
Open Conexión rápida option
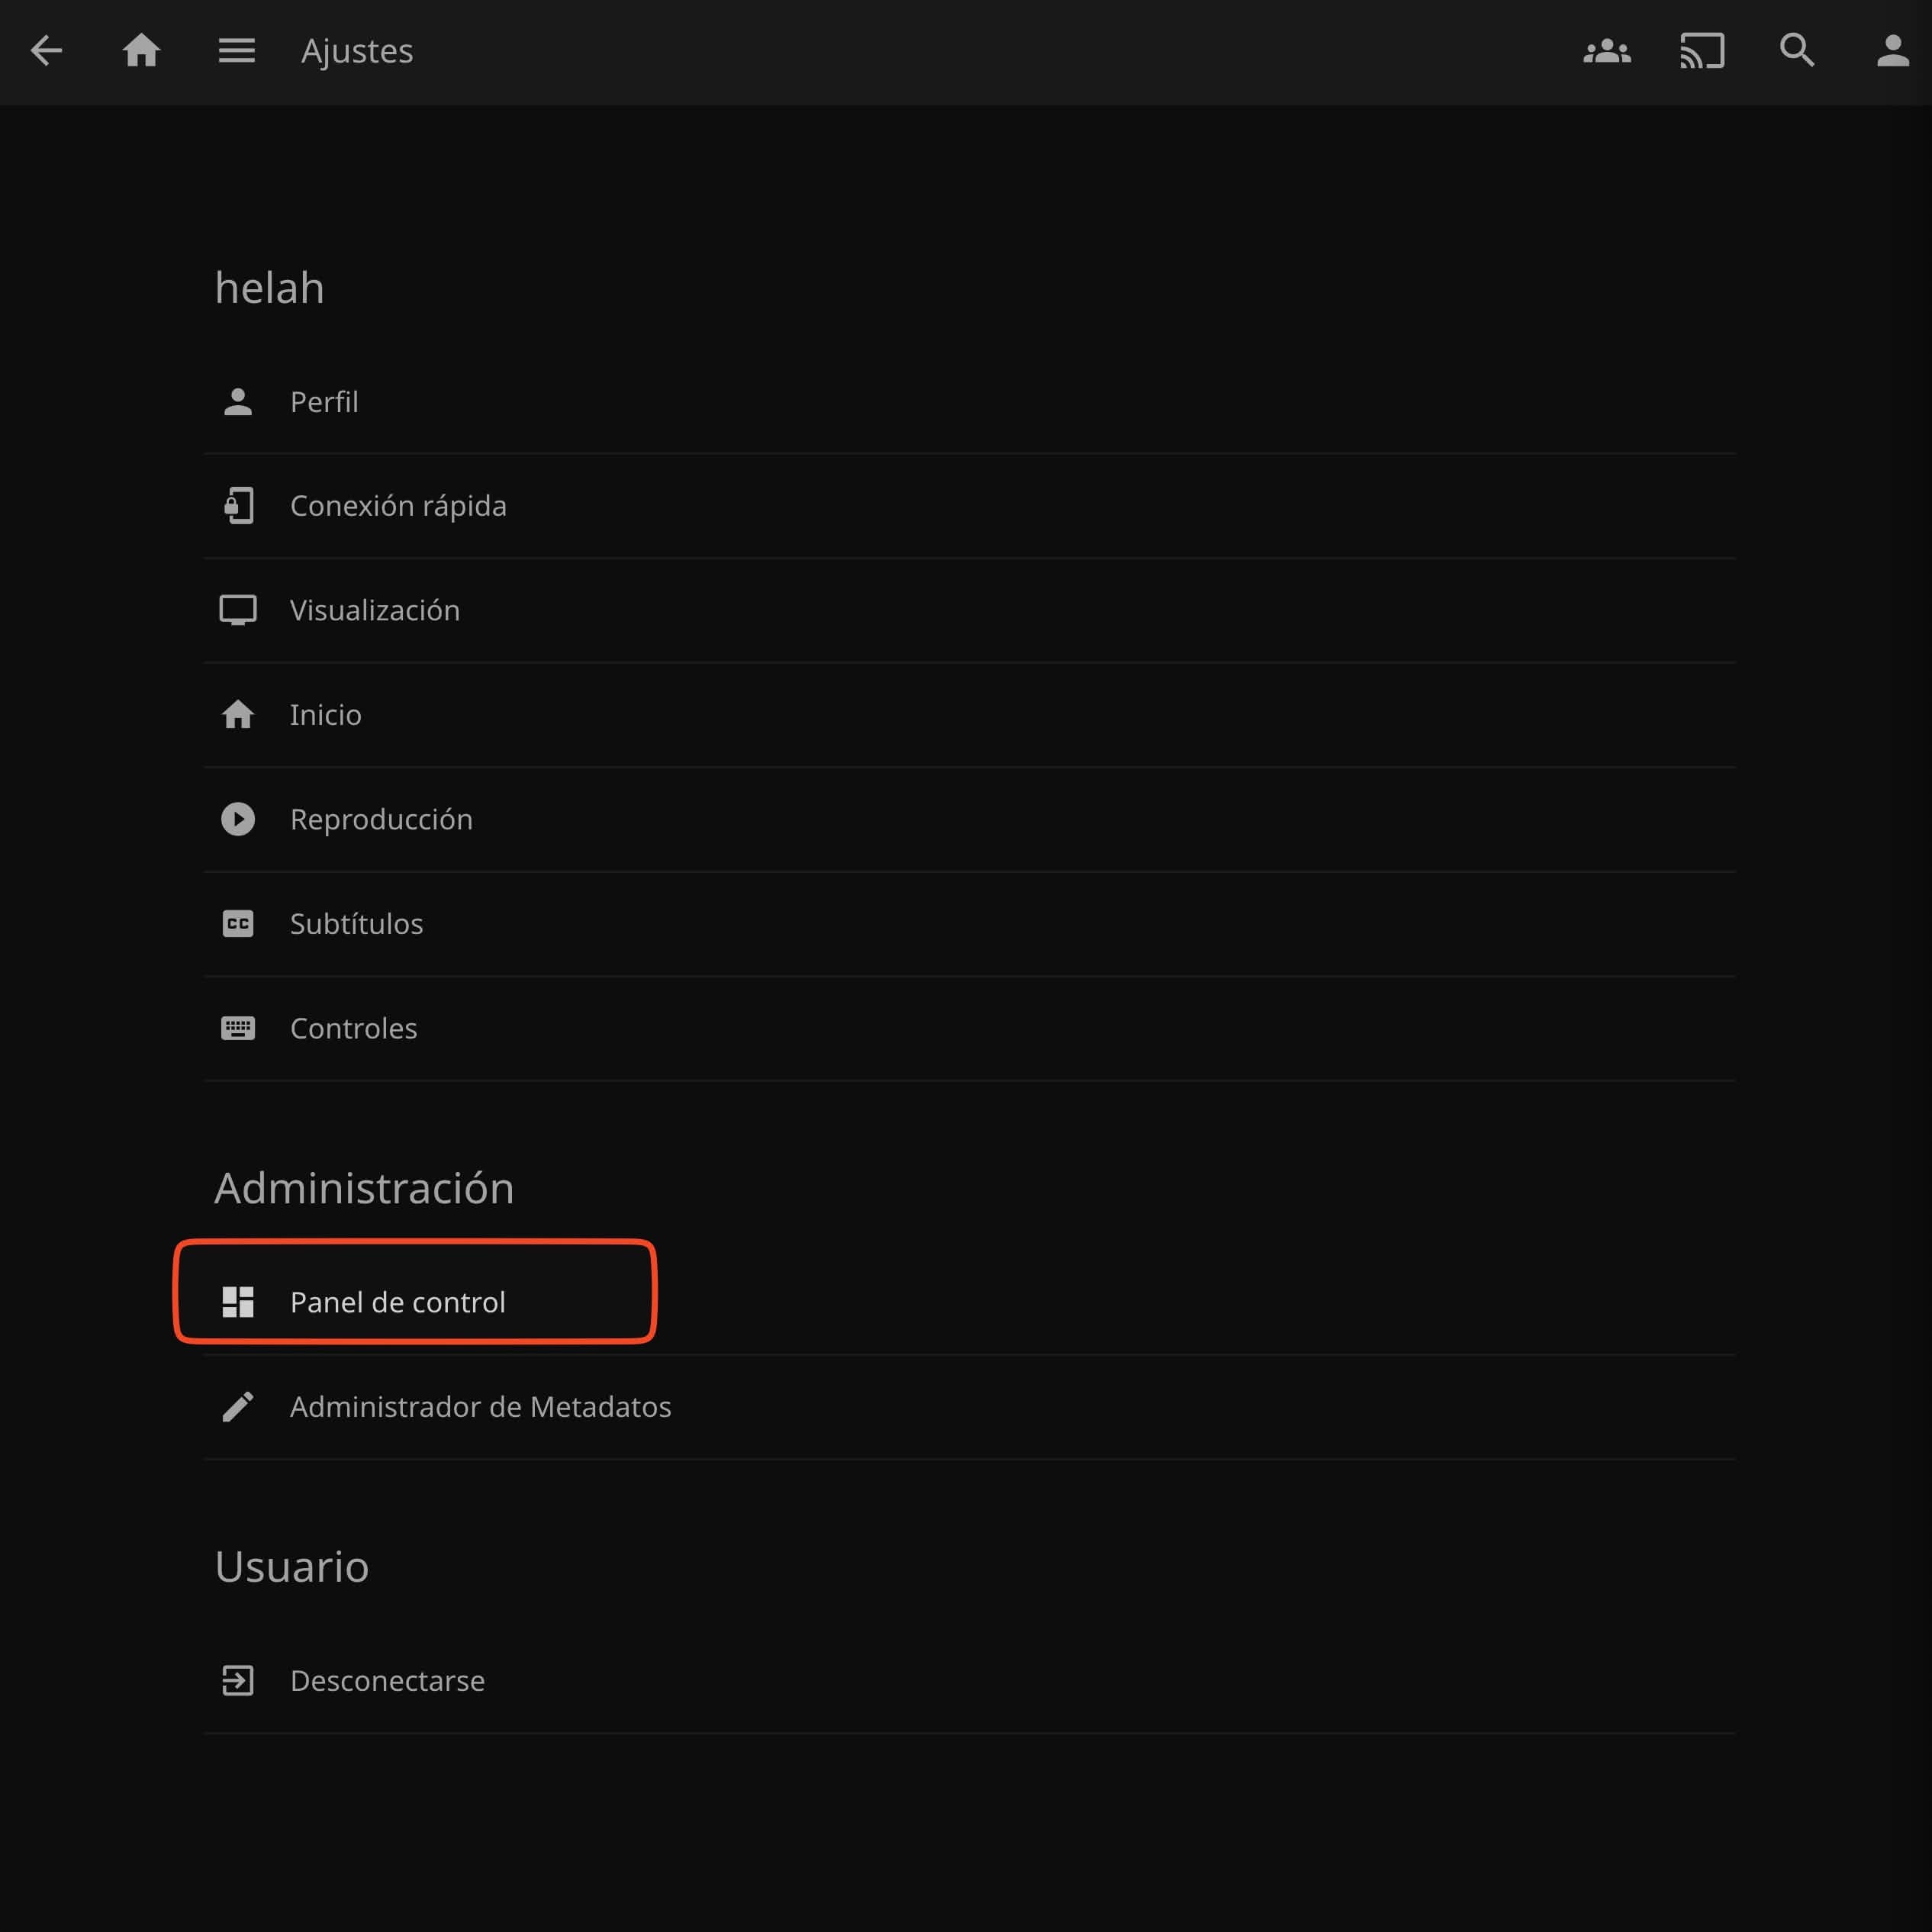398,506
